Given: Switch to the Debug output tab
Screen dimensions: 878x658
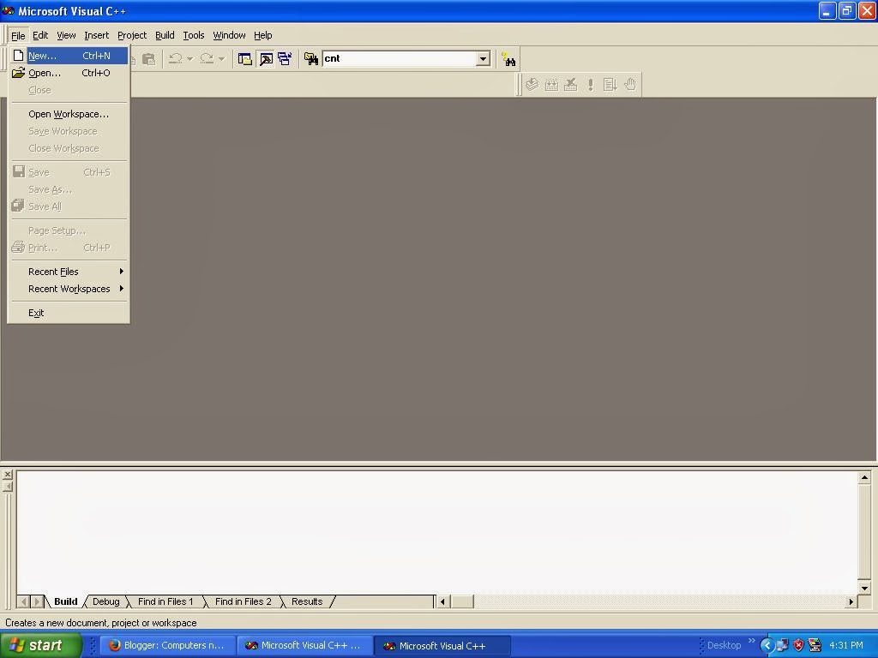Looking at the screenshot, I should 105,601.
